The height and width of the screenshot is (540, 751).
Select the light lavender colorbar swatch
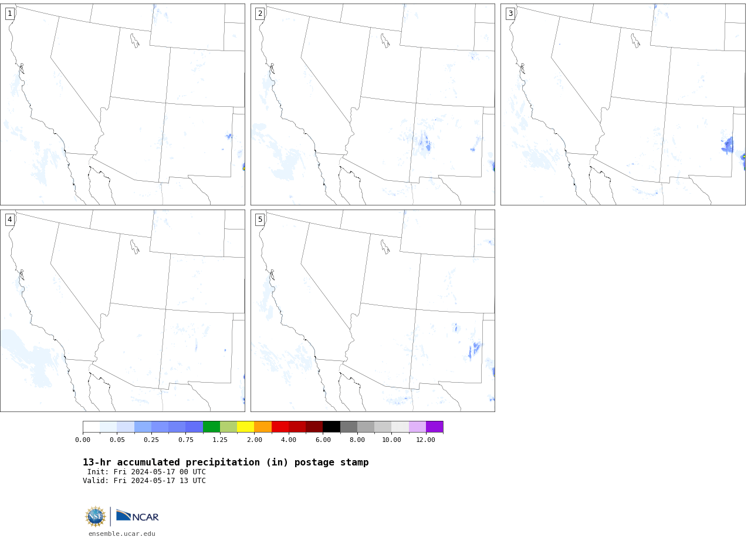(x=418, y=427)
